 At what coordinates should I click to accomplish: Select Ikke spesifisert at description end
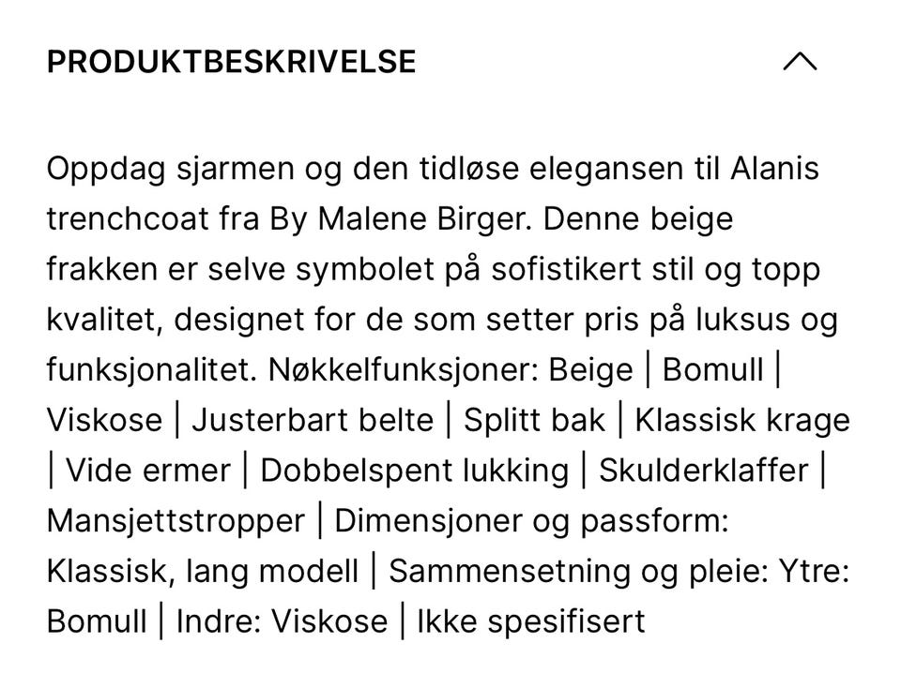[524, 621]
